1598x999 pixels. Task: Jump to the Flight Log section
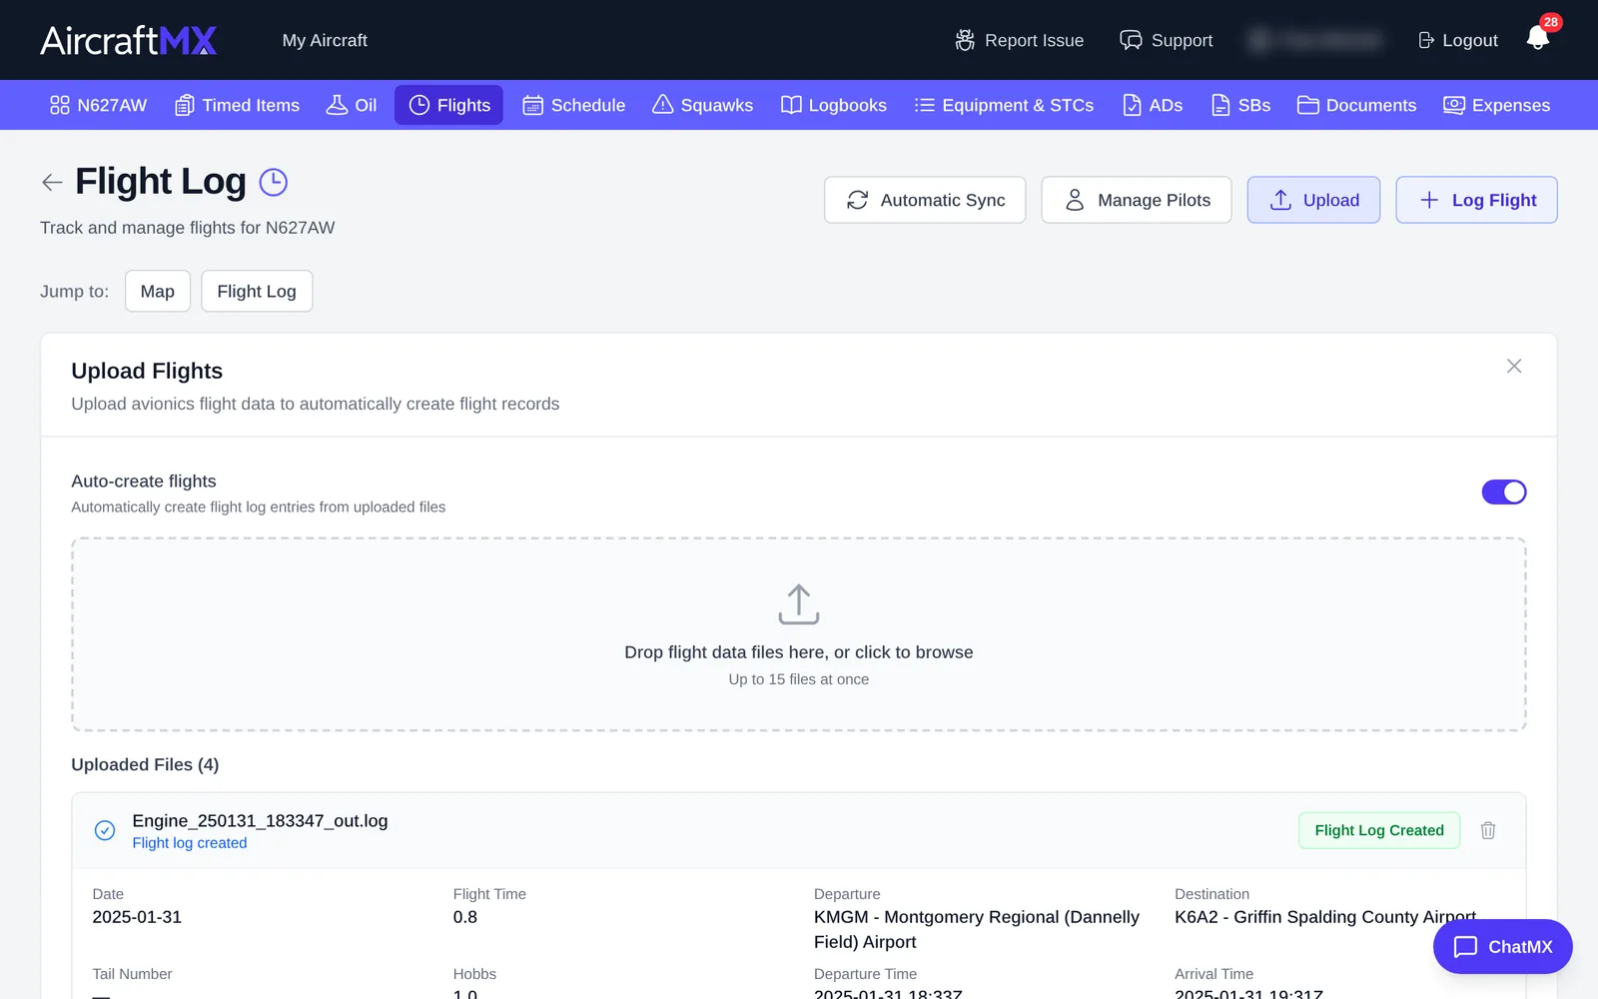pos(257,291)
